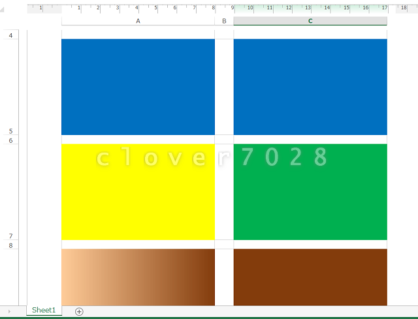Select the green filled cell
This screenshot has height=319, width=418.
coord(310,192)
